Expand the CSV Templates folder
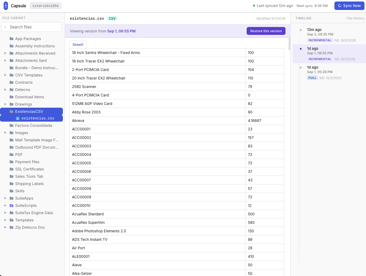The height and width of the screenshot is (276, 366). point(5,75)
